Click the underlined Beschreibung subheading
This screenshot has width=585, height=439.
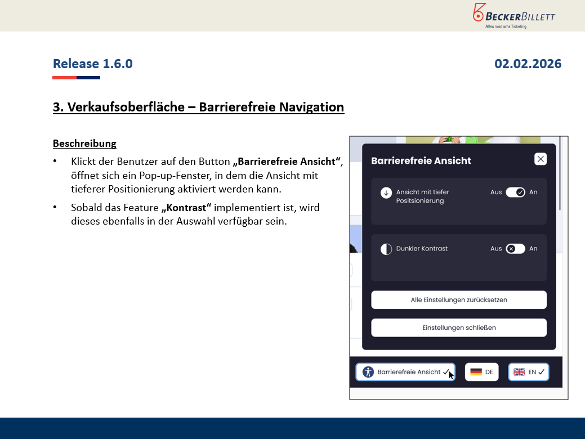click(84, 144)
